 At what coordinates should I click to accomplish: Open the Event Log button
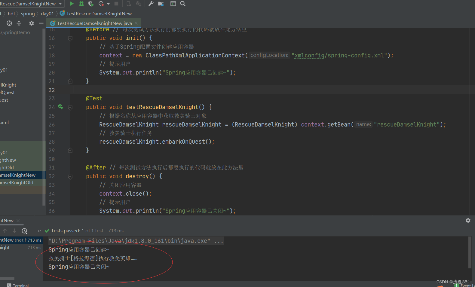(464, 285)
